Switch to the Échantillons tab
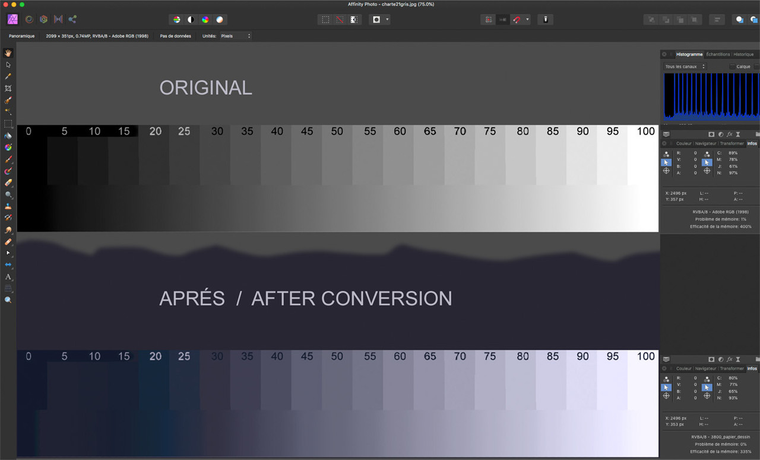This screenshot has height=460, width=760. click(718, 54)
